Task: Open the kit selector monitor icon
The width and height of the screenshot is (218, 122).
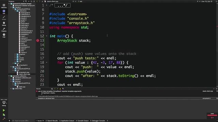Action: 4,102
